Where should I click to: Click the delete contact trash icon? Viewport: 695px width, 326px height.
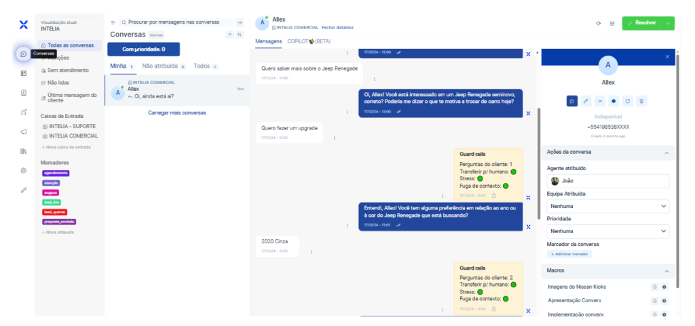click(641, 101)
